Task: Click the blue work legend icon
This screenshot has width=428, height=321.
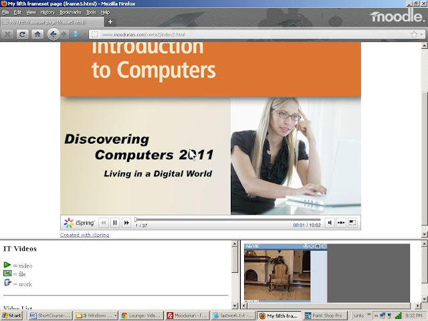Action: [7, 282]
